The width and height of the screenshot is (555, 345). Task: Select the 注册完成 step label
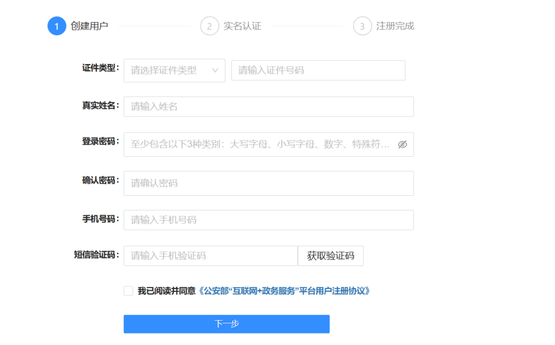pyautogui.click(x=395, y=26)
